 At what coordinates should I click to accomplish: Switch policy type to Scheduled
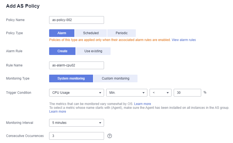tap(91, 33)
